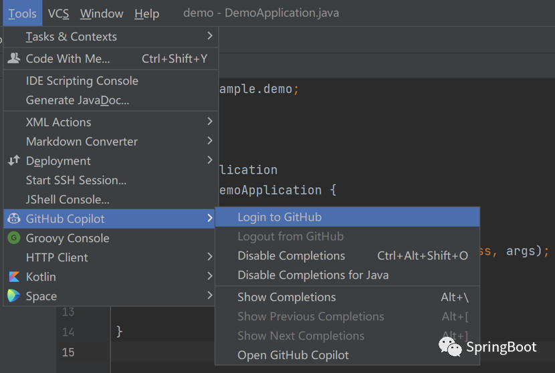555x373 pixels.
Task: Click the disabled Show Next Completions item
Action: click(x=347, y=336)
